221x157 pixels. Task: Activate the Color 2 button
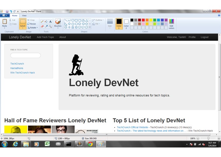point(126,24)
